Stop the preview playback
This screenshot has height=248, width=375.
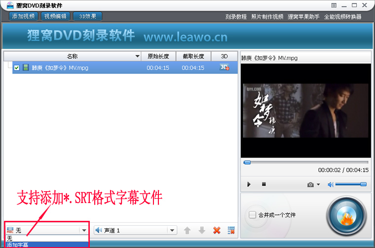[264, 184]
